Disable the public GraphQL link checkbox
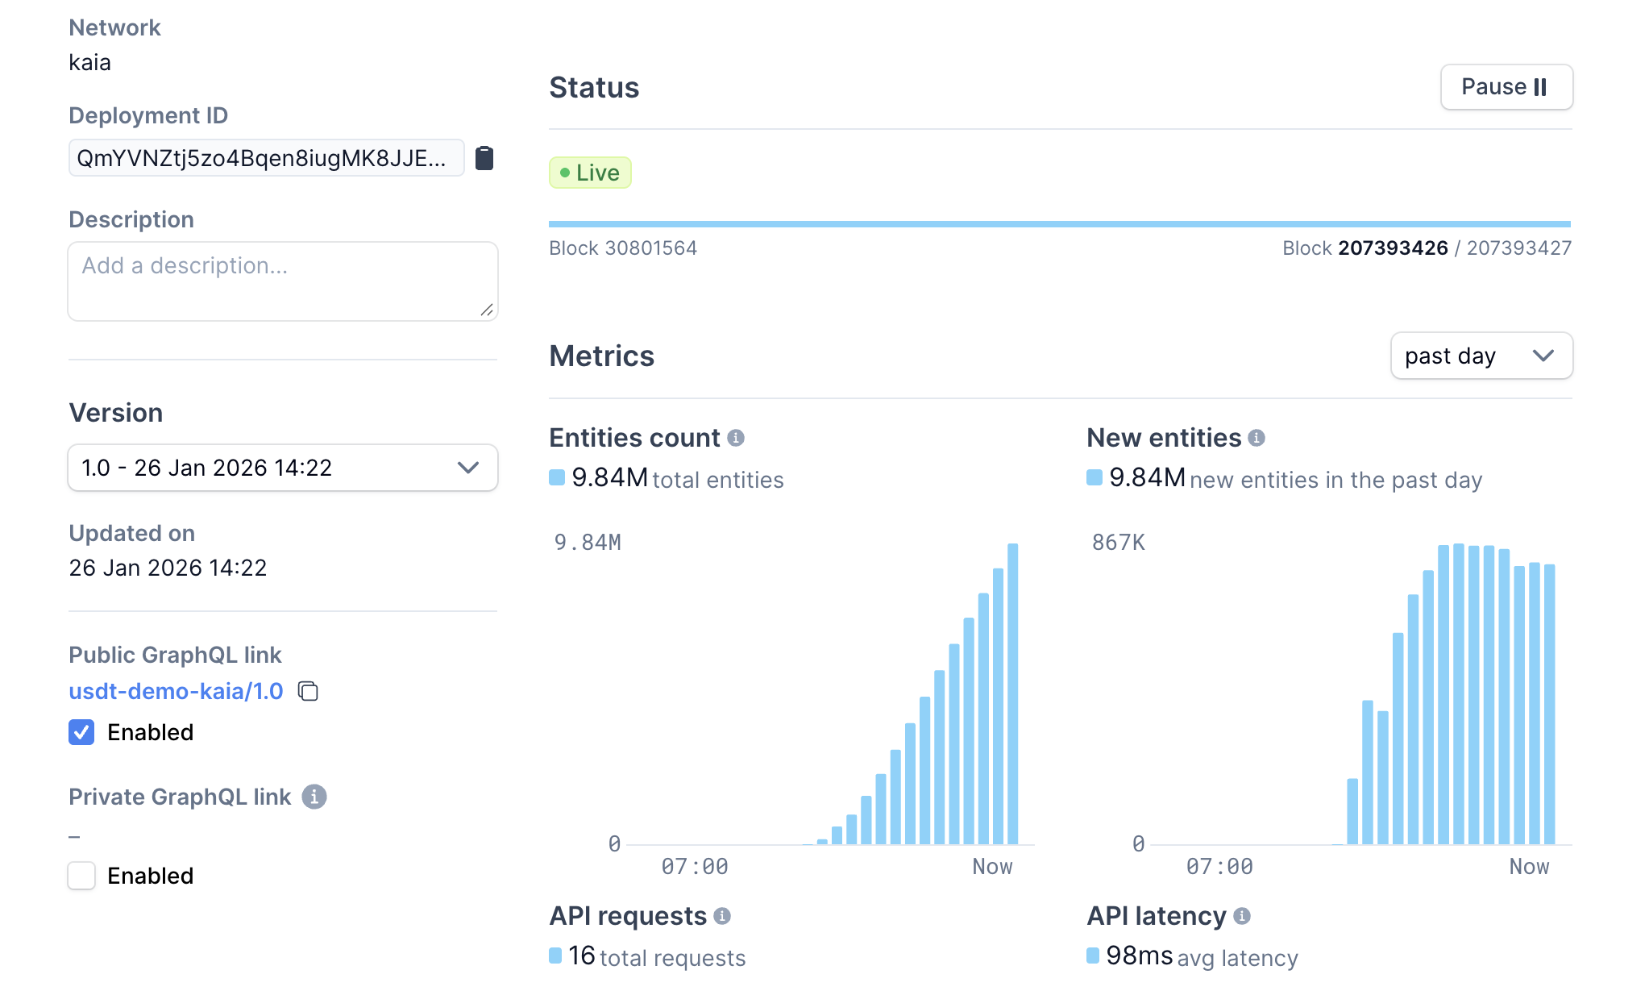Image resolution: width=1649 pixels, height=995 pixels. [81, 732]
